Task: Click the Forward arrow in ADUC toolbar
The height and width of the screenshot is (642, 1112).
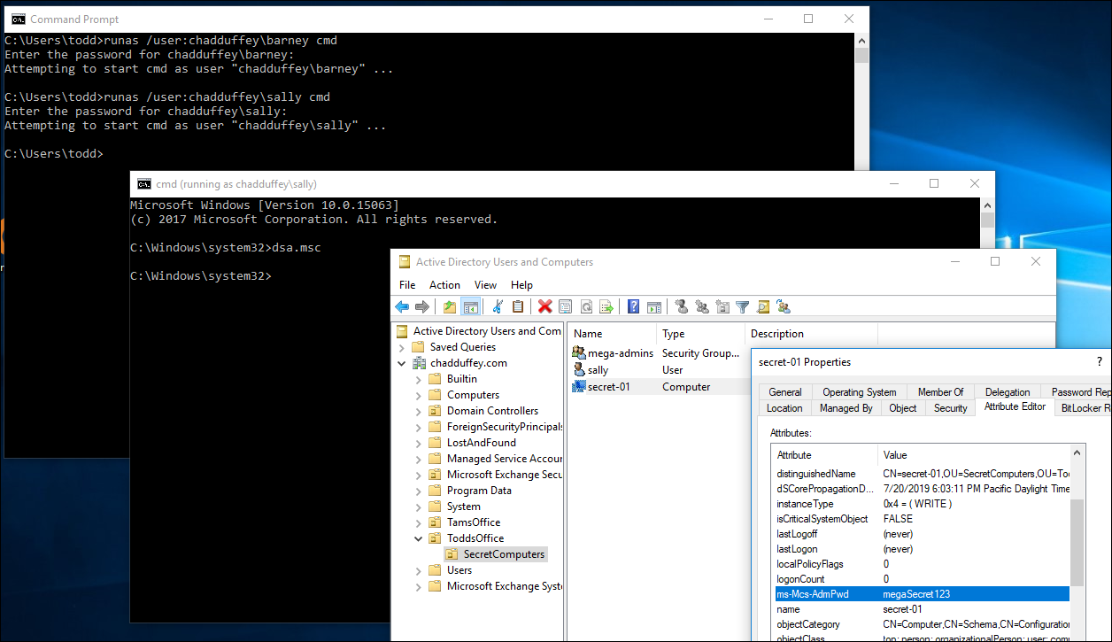Action: click(x=422, y=306)
